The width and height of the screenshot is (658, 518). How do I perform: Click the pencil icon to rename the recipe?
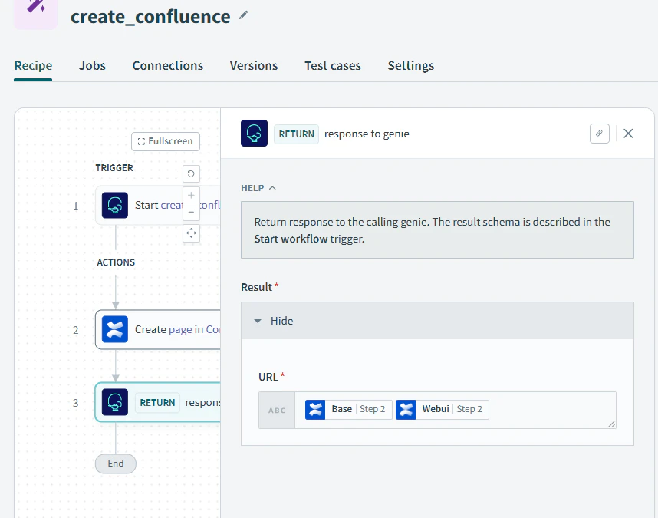[243, 15]
